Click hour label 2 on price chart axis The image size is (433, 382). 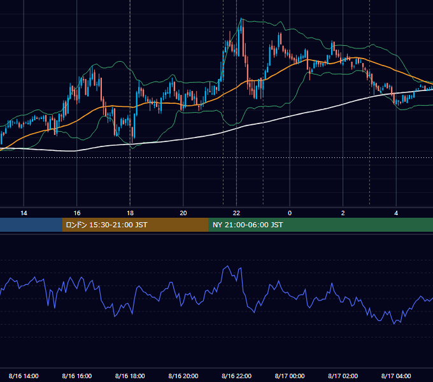(x=343, y=213)
